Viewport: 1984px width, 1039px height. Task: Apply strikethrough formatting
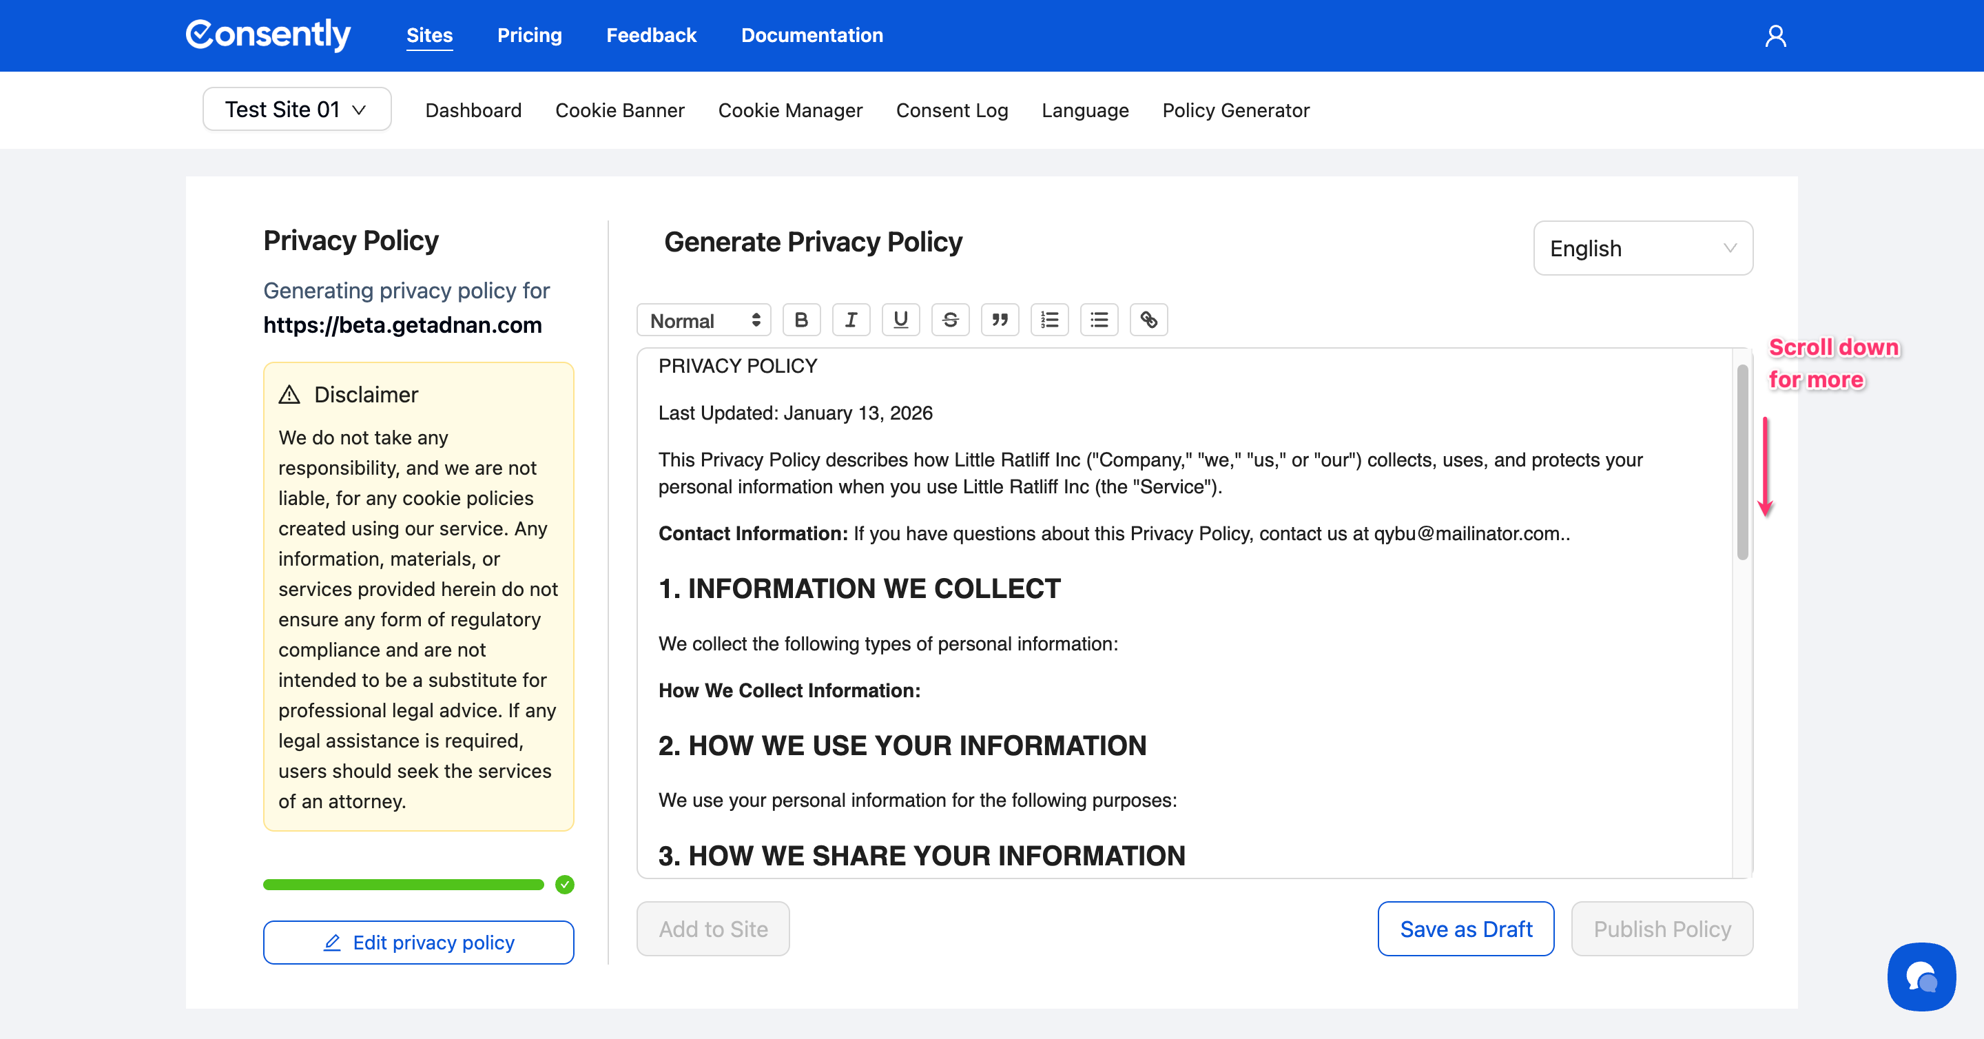point(950,320)
